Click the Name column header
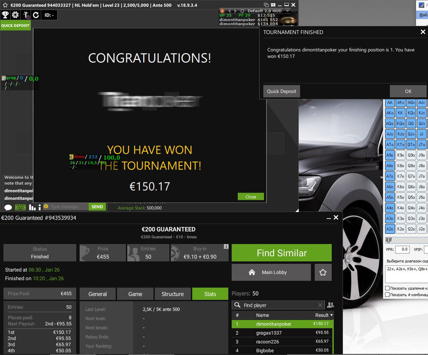Viewport: 428px width, 355px height. 262,315
